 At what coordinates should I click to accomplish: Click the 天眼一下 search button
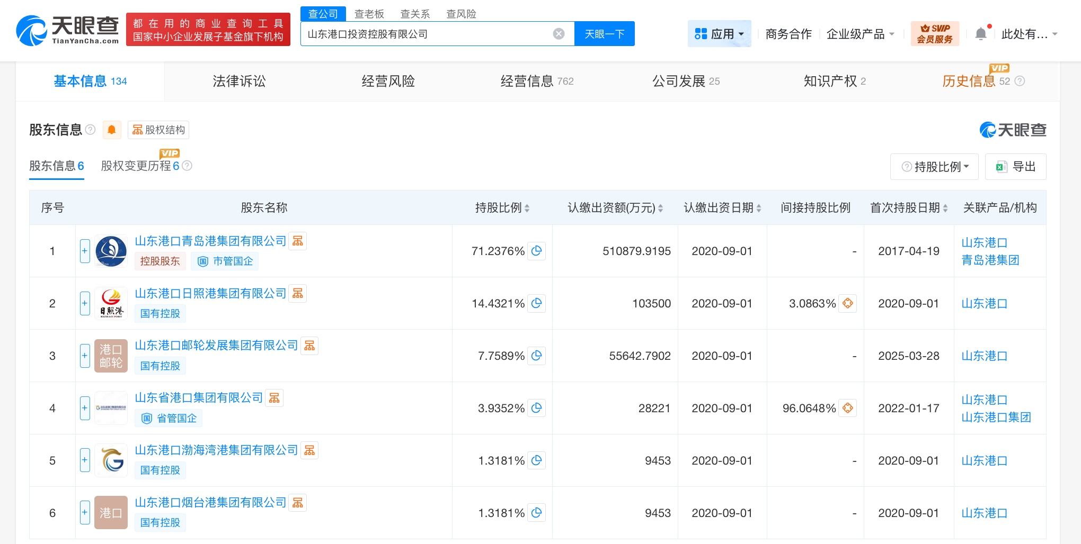pyautogui.click(x=604, y=34)
